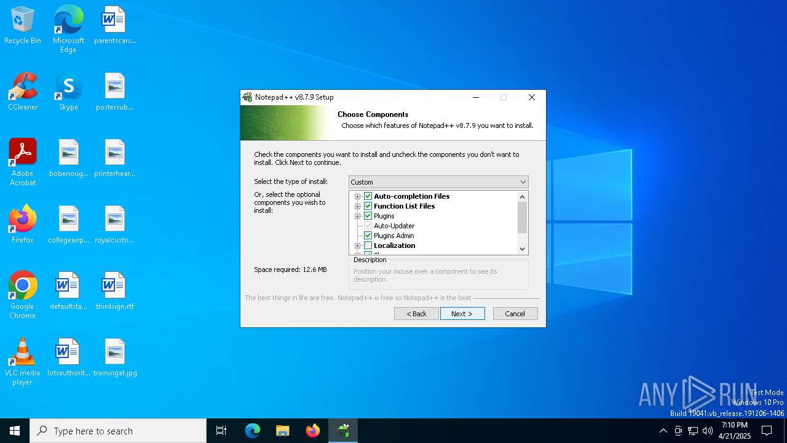Click the greyed Auto-Updater checkbox

point(368,226)
